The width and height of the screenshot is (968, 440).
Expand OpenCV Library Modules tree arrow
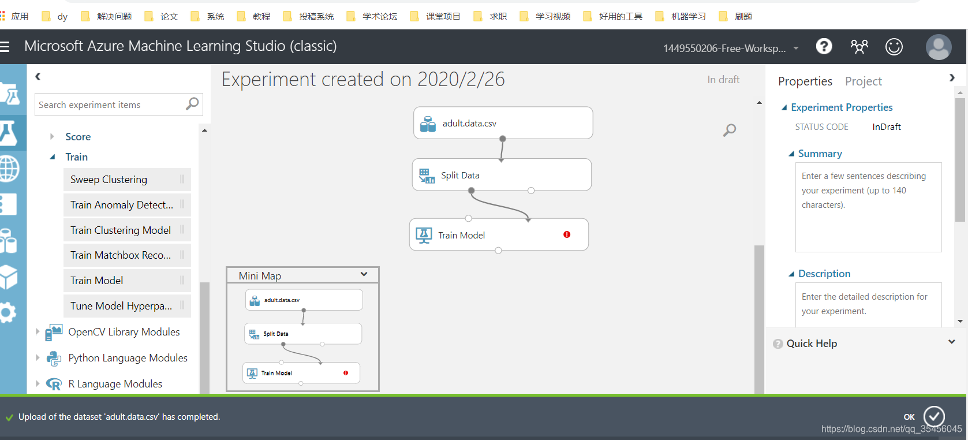click(x=38, y=331)
